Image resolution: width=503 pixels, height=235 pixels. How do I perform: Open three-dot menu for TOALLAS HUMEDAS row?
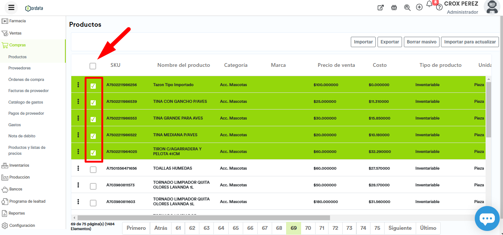(78, 169)
